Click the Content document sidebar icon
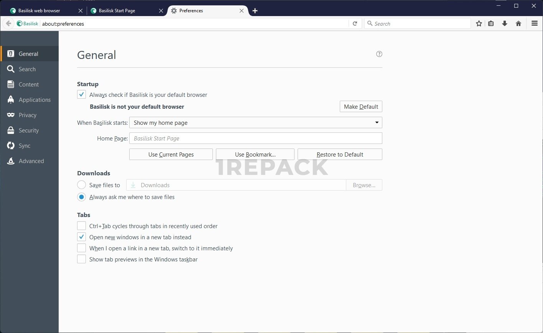 11,85
